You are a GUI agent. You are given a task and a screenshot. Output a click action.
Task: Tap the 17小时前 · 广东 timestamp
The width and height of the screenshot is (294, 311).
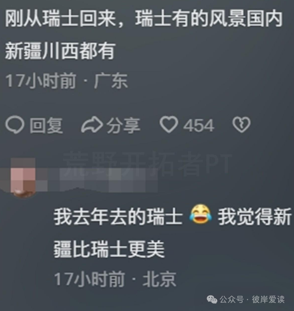pos(67,81)
